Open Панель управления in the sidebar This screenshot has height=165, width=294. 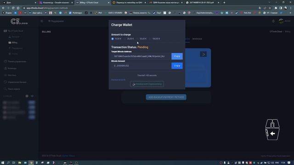click(x=15, y=61)
